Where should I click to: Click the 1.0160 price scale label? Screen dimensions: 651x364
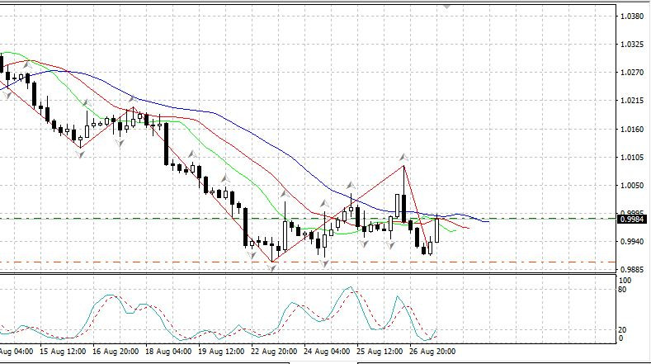pyautogui.click(x=631, y=130)
